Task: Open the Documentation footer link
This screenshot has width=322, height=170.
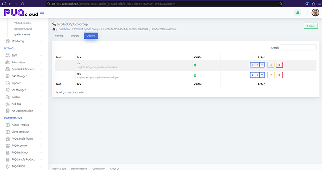Action: 79,169
